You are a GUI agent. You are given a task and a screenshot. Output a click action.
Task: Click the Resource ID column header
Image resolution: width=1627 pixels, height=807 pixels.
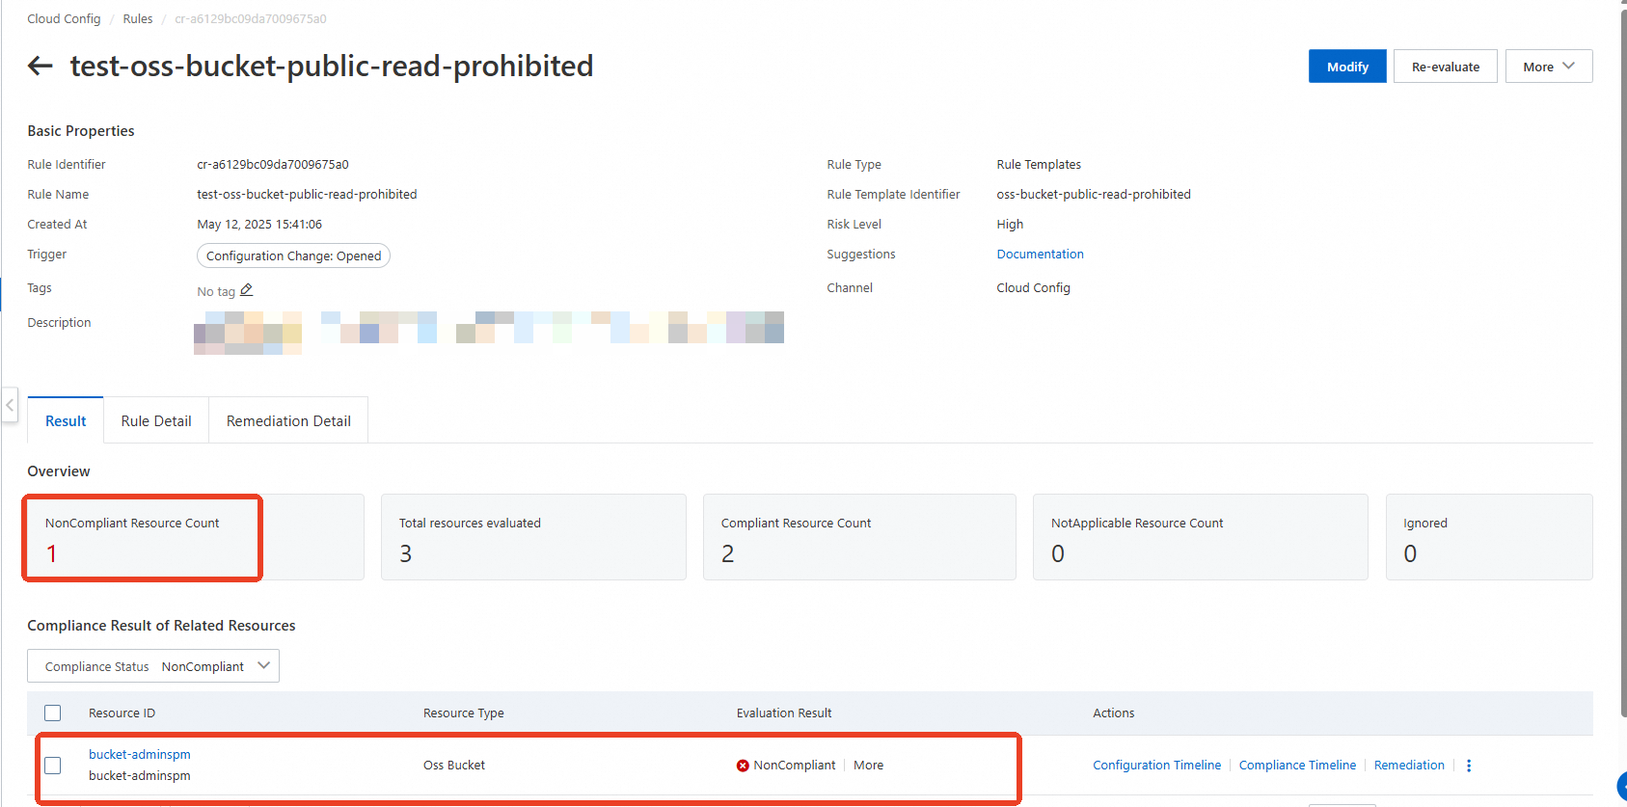click(122, 713)
